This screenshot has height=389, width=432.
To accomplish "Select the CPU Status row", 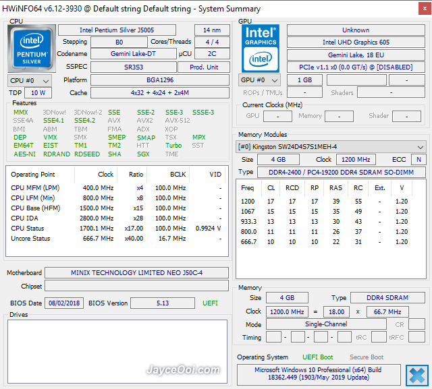I will [117, 229].
